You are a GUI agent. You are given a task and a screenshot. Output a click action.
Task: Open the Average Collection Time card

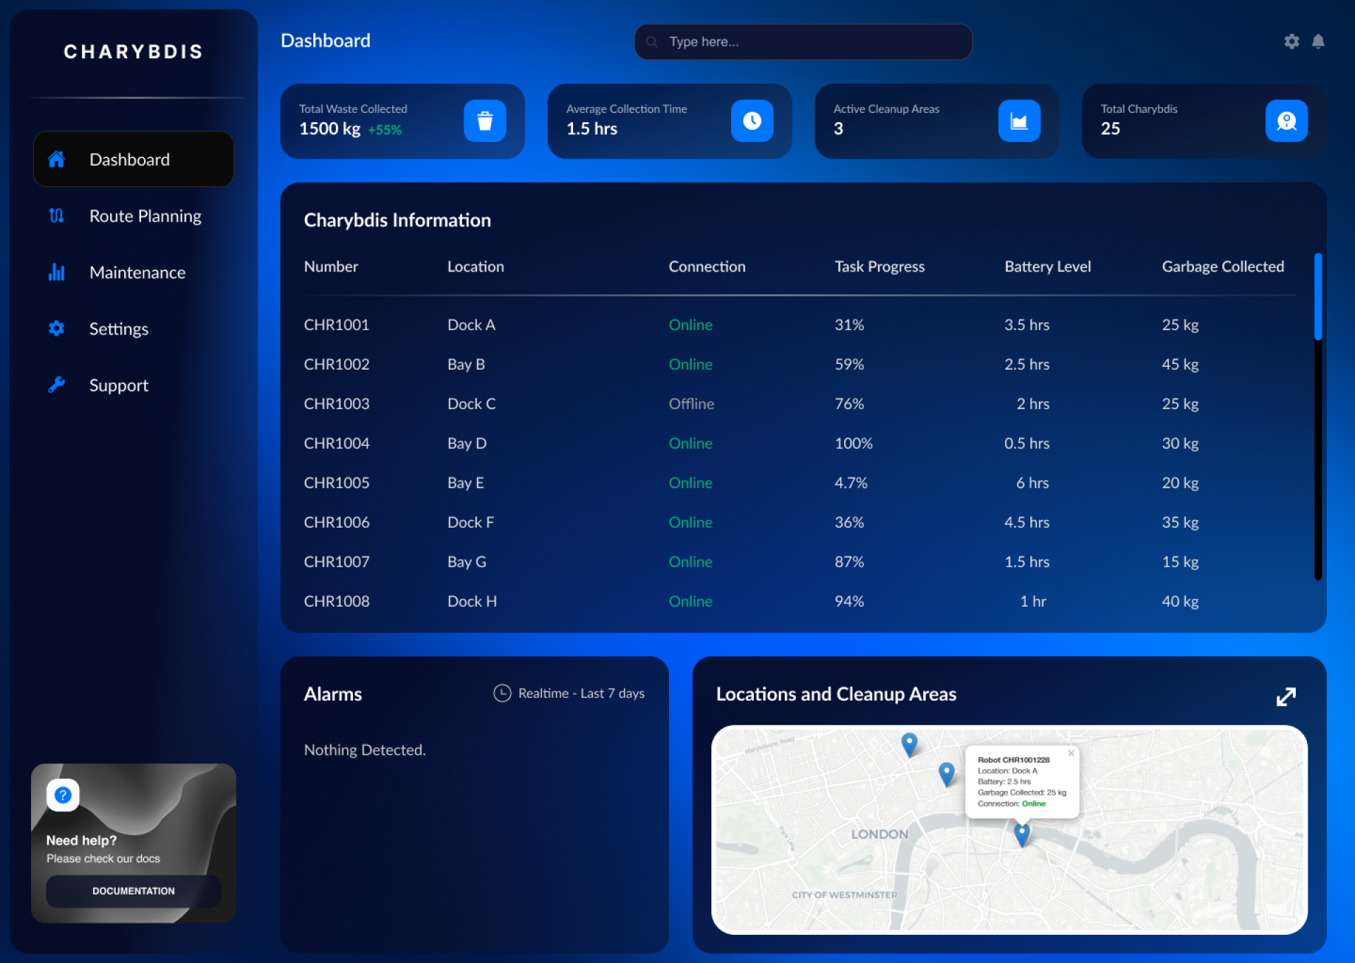pyautogui.click(x=670, y=121)
